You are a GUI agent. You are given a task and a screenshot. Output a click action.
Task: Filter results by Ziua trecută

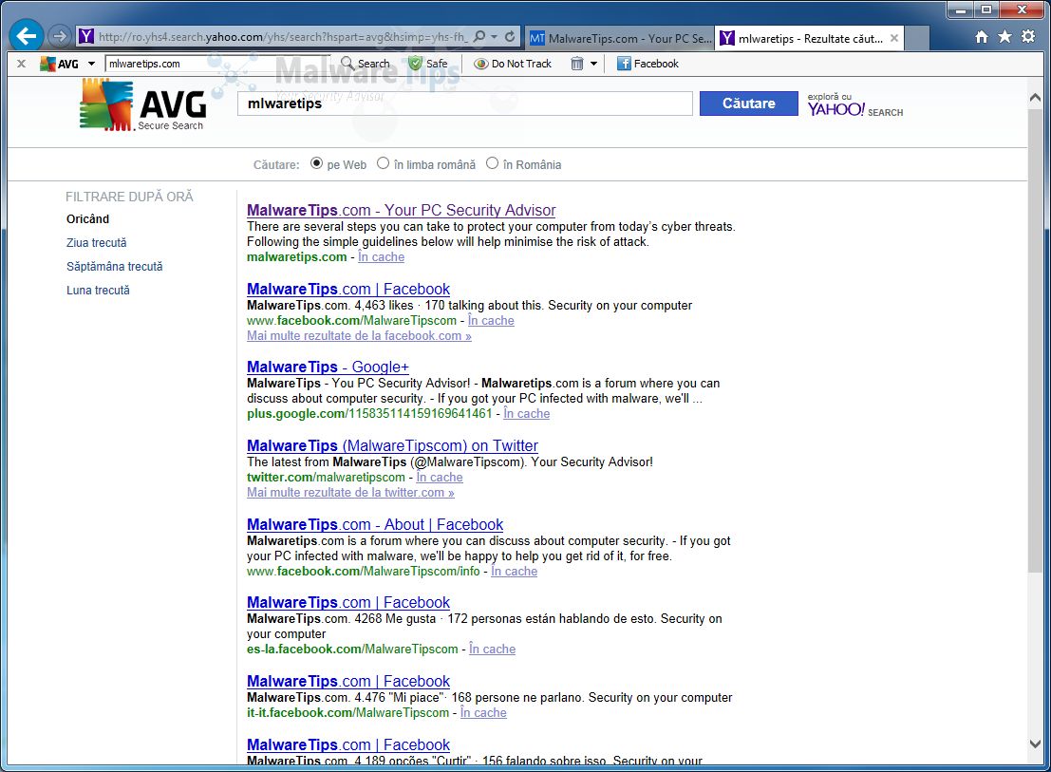click(97, 242)
